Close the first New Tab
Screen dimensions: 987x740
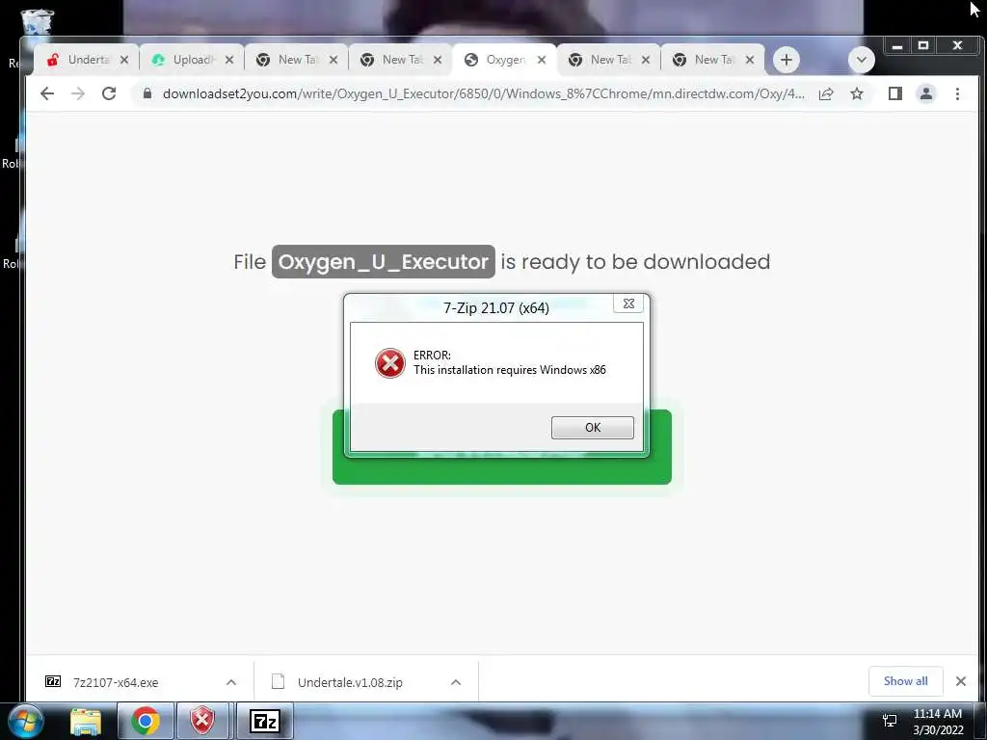pyautogui.click(x=333, y=60)
